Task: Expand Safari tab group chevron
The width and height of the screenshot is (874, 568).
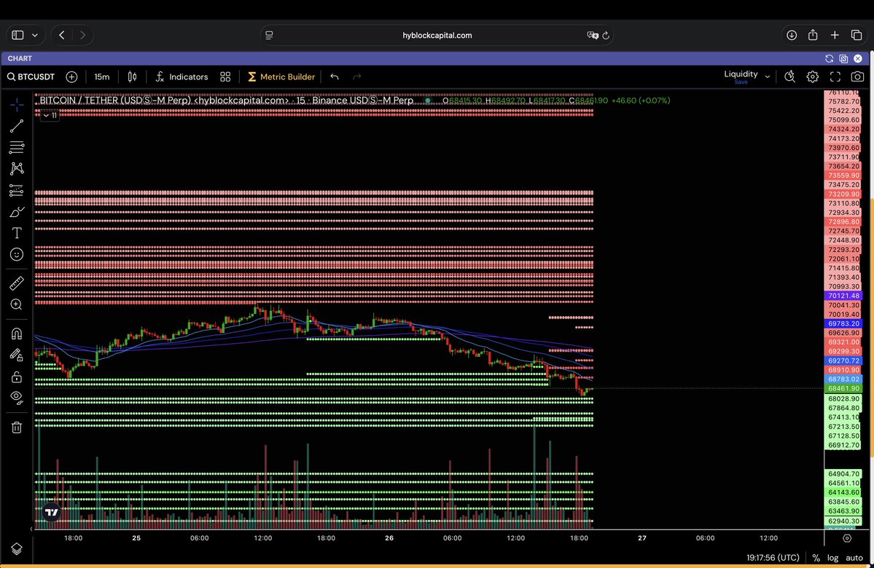Action: click(34, 35)
